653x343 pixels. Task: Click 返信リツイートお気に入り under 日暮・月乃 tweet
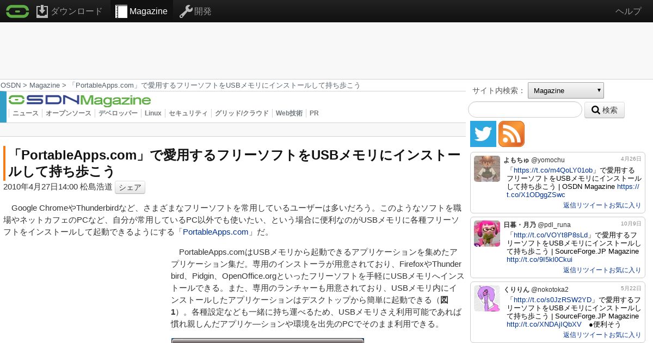(x=602, y=270)
